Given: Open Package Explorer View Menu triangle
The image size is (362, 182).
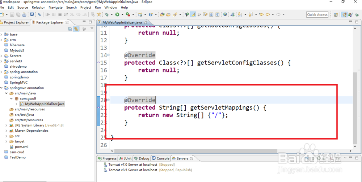Looking at the screenshot, I should click(x=92, y=29).
